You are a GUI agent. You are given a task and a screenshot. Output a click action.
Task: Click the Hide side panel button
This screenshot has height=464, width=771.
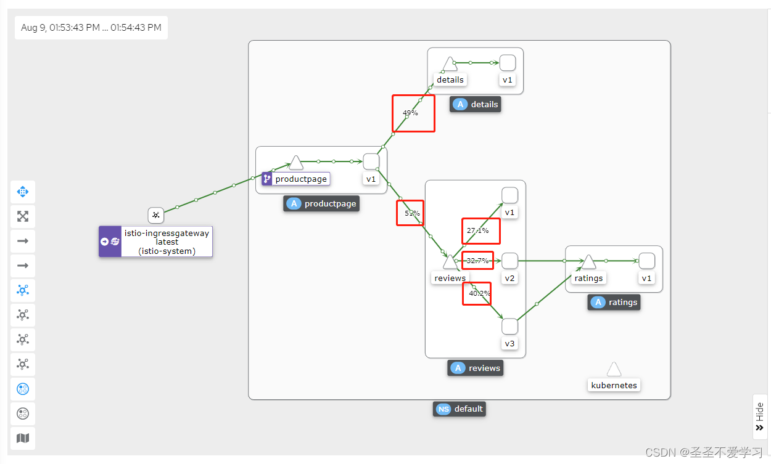coord(760,417)
